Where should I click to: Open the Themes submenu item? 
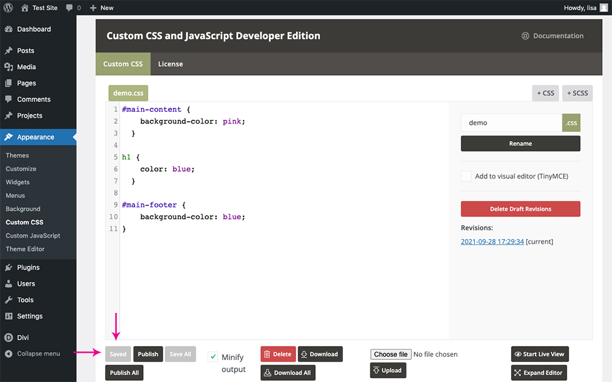pos(17,155)
